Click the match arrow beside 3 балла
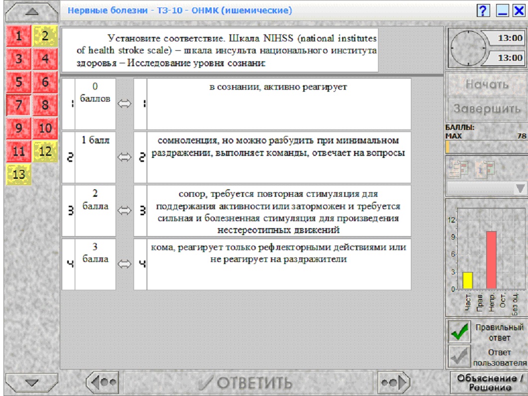This screenshot has height=396, width=528. (124, 264)
